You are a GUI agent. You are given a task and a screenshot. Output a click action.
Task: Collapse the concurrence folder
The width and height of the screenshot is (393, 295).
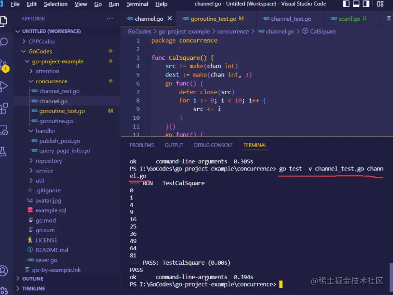52,81
